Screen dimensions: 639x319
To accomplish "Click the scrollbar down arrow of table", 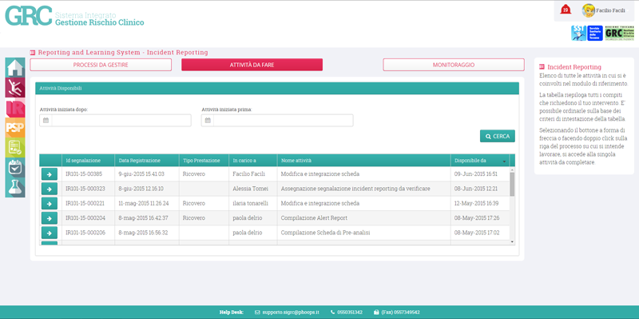I will 512,242.
